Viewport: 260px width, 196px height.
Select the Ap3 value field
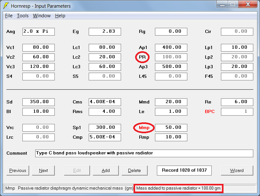click(x=171, y=67)
